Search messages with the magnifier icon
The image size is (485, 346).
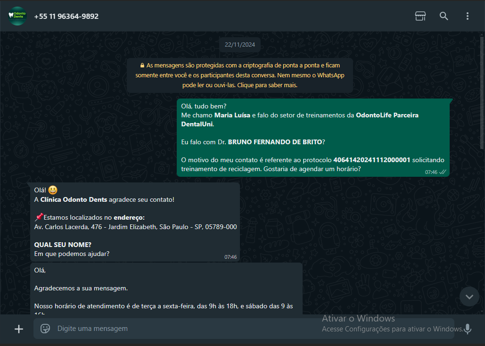444,16
